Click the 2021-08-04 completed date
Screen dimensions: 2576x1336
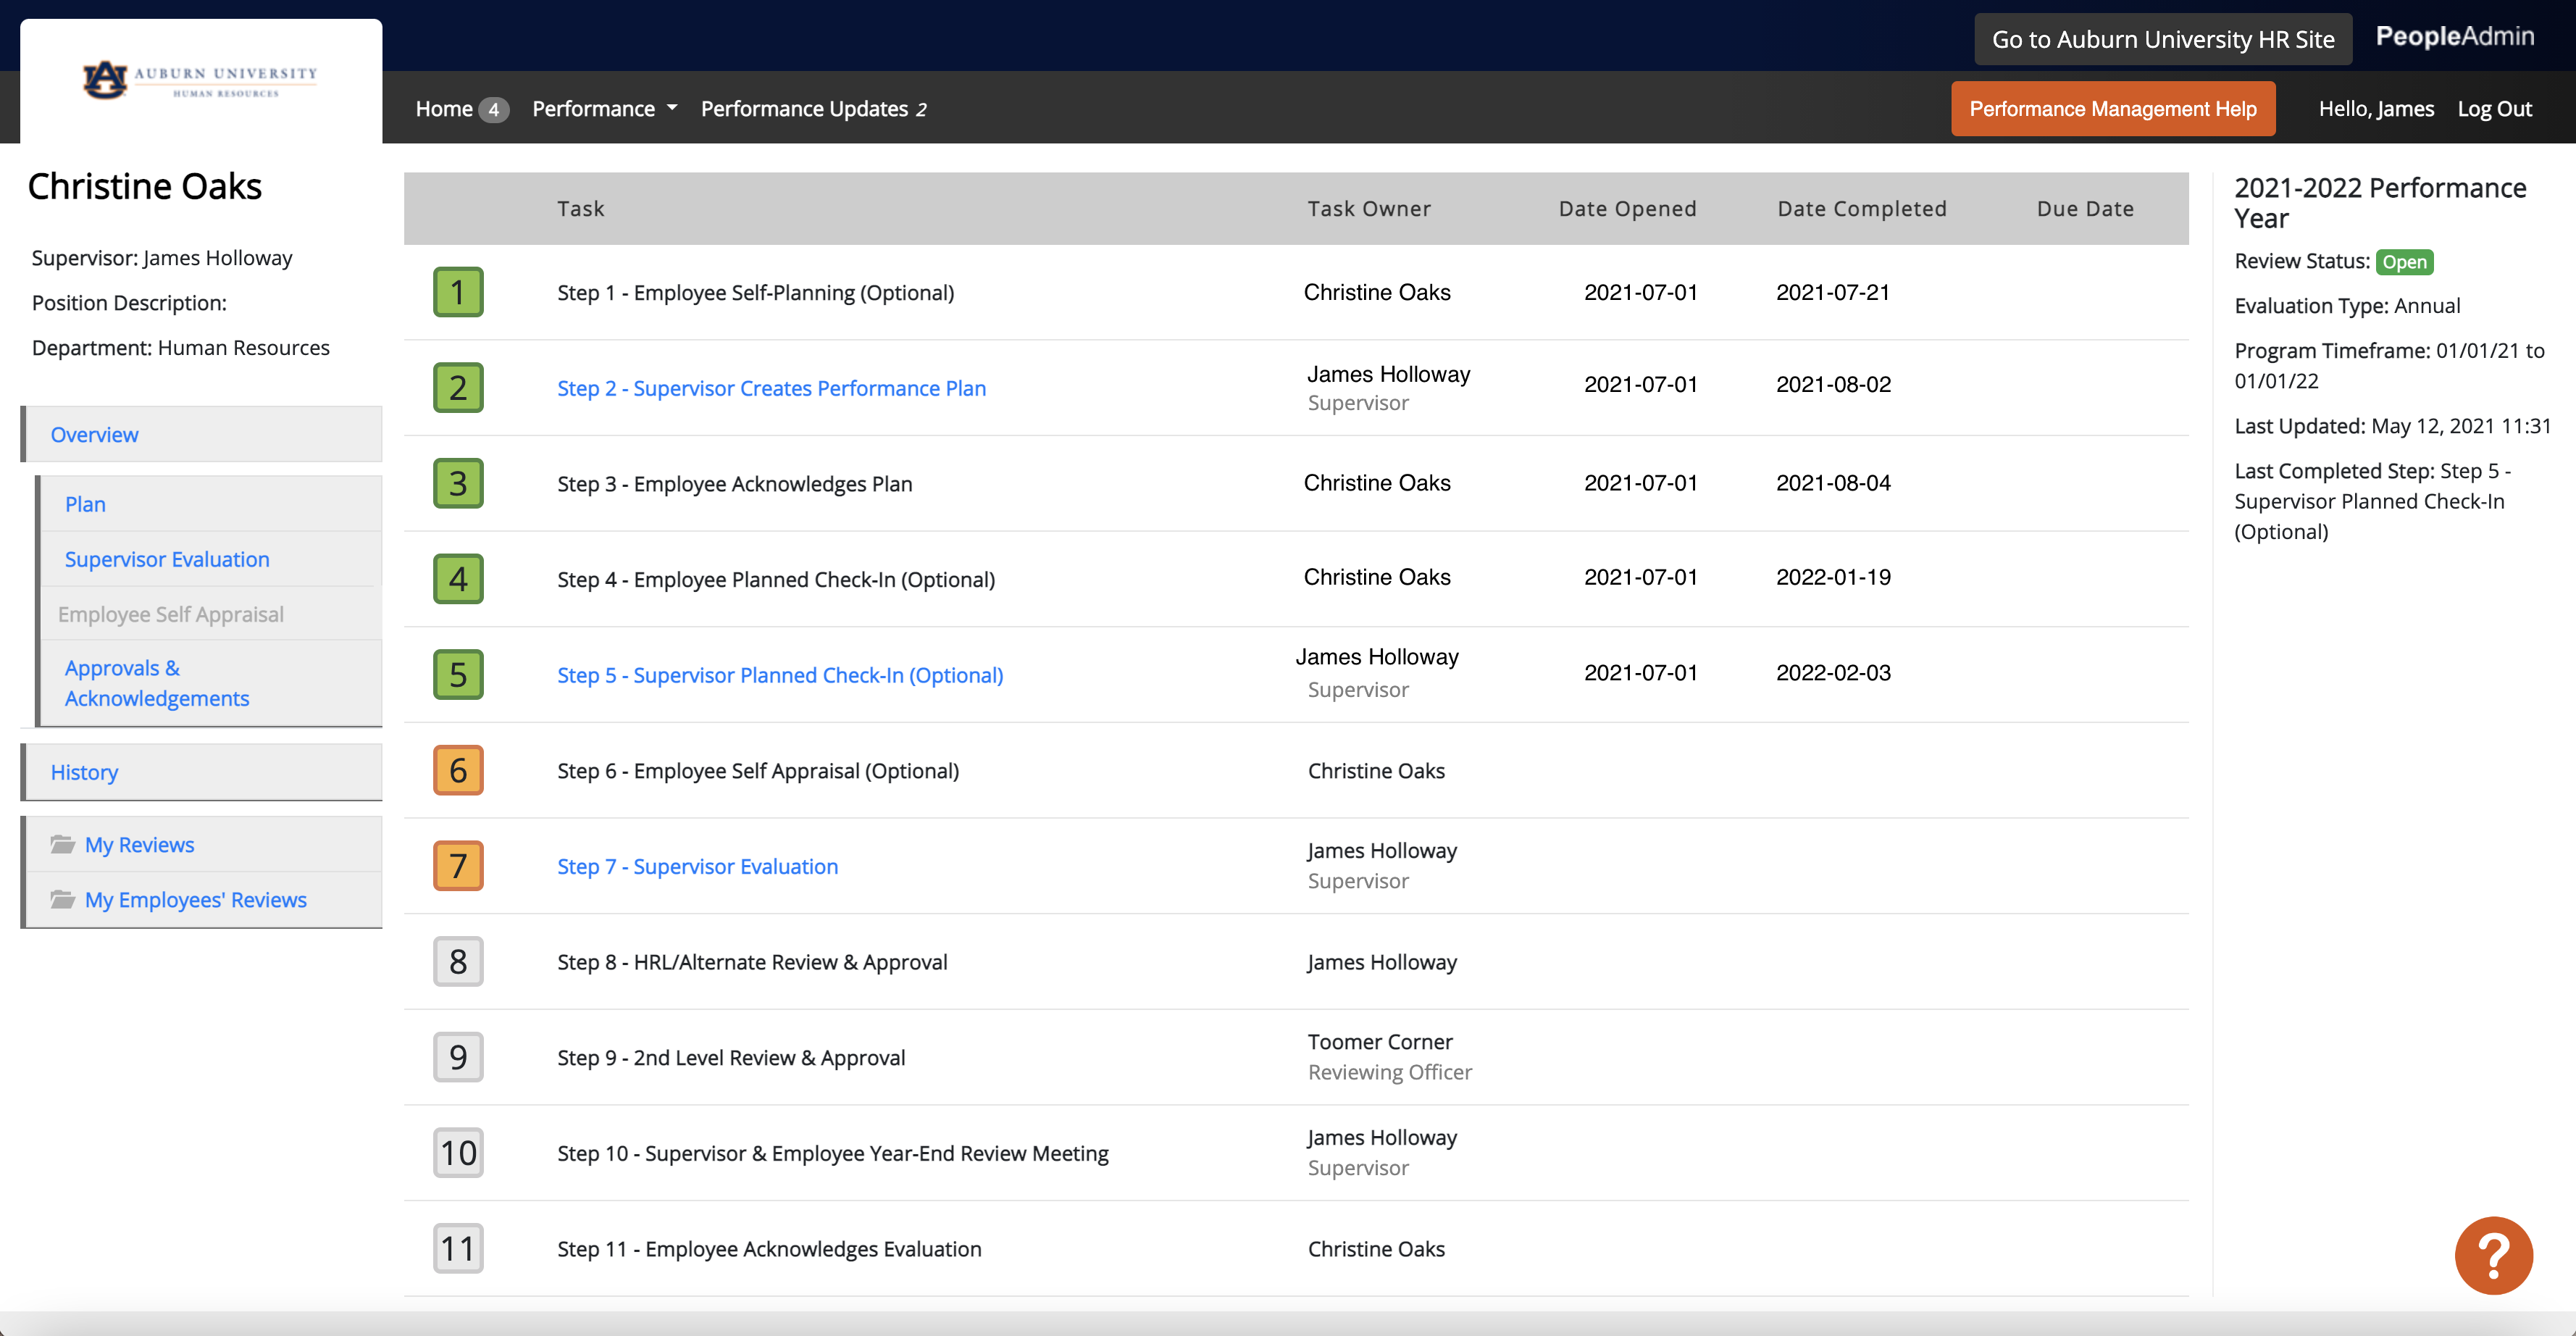coord(1833,482)
